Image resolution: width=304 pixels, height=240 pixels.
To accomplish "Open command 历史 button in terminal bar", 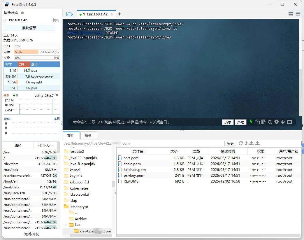I will [x=228, y=122].
